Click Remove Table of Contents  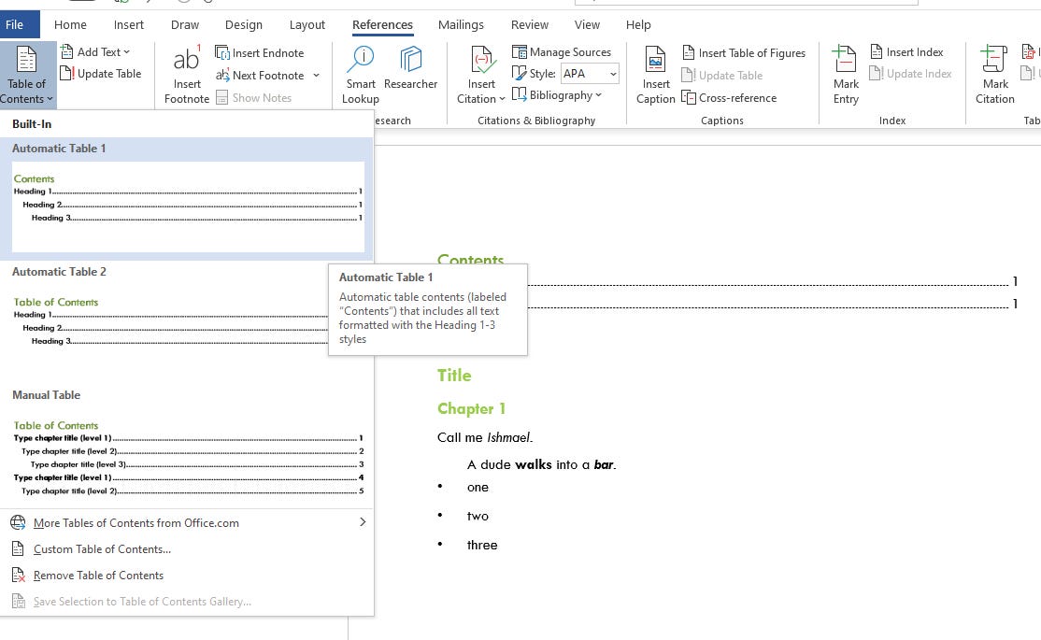tap(187, 575)
